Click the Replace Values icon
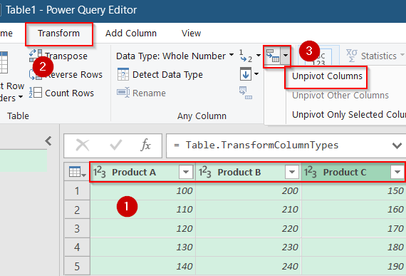This screenshot has height=276, width=406. [246, 56]
